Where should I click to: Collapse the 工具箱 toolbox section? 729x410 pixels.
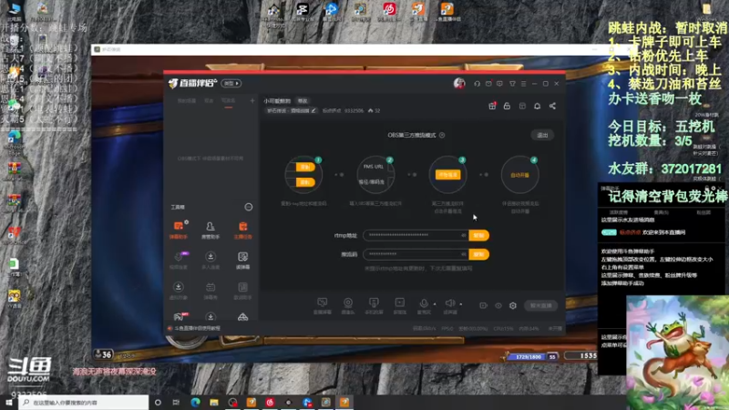click(x=249, y=207)
